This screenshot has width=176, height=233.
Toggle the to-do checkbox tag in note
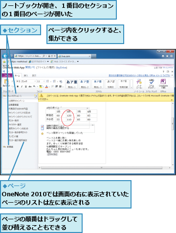pos(43,127)
